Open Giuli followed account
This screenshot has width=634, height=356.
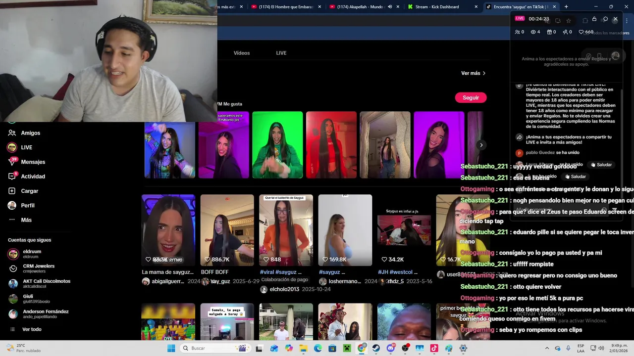pyautogui.click(x=29, y=299)
